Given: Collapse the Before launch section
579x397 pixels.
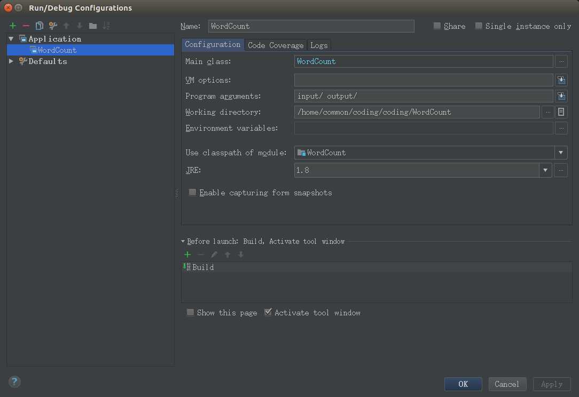Looking at the screenshot, I should tap(183, 241).
